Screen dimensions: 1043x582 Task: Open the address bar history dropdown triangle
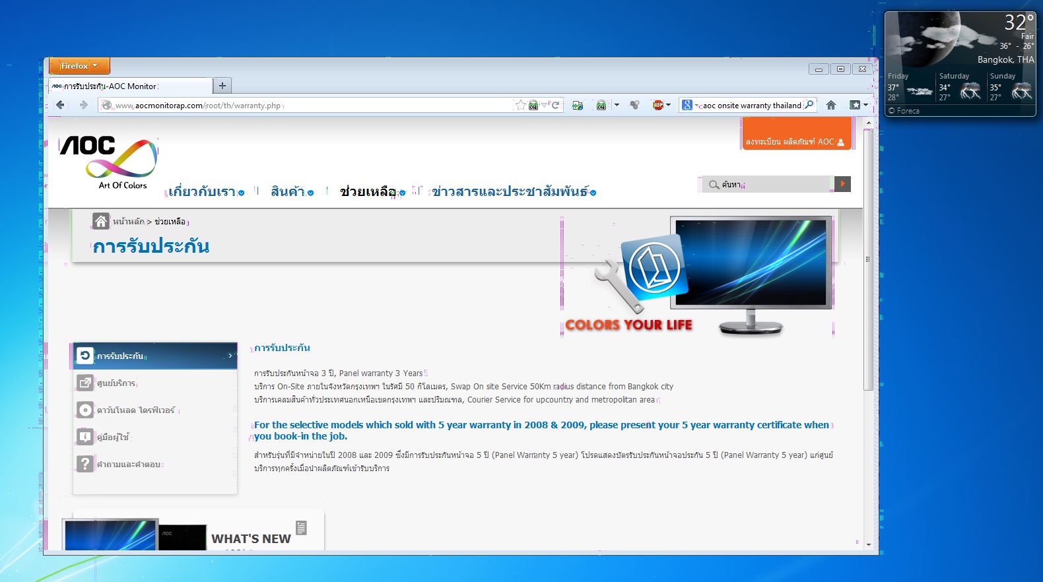tap(545, 104)
